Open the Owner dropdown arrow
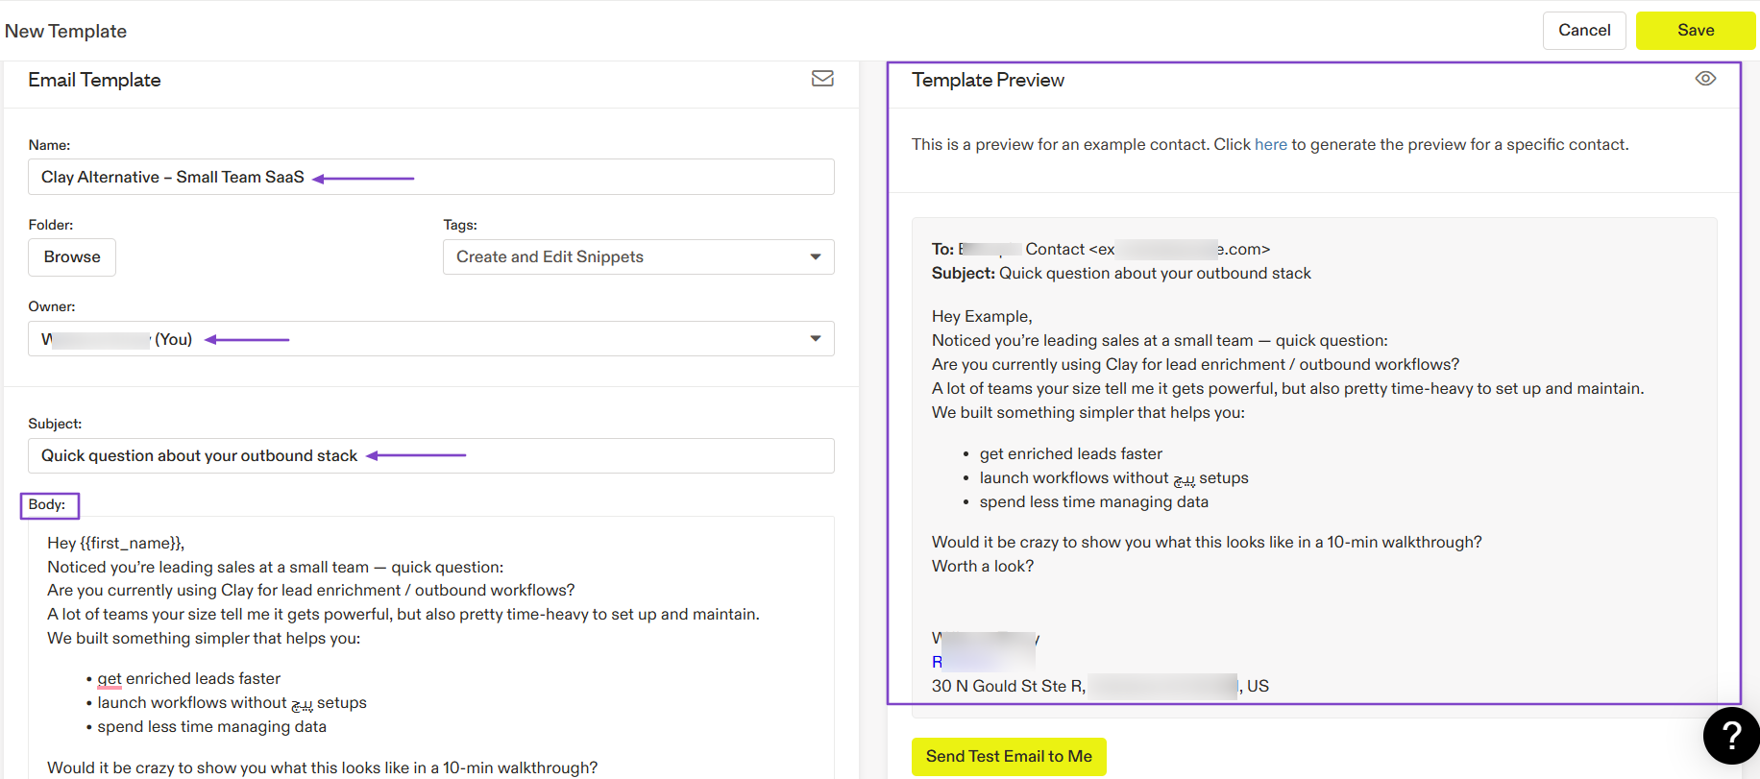1760x779 pixels. pos(816,338)
